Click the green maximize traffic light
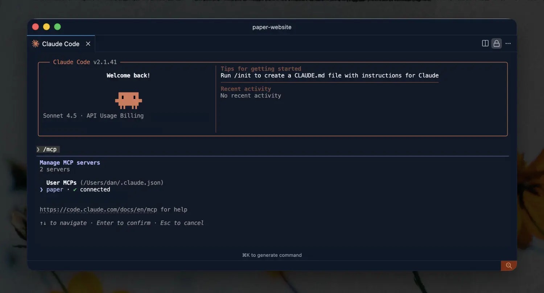 [x=57, y=26]
